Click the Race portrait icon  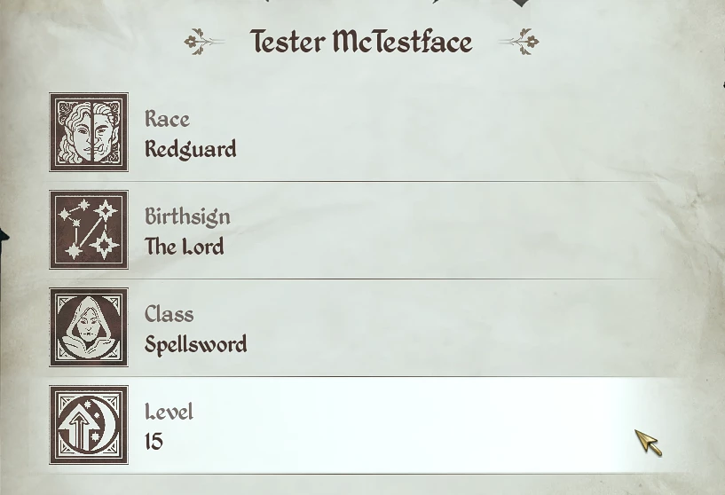tap(89, 132)
